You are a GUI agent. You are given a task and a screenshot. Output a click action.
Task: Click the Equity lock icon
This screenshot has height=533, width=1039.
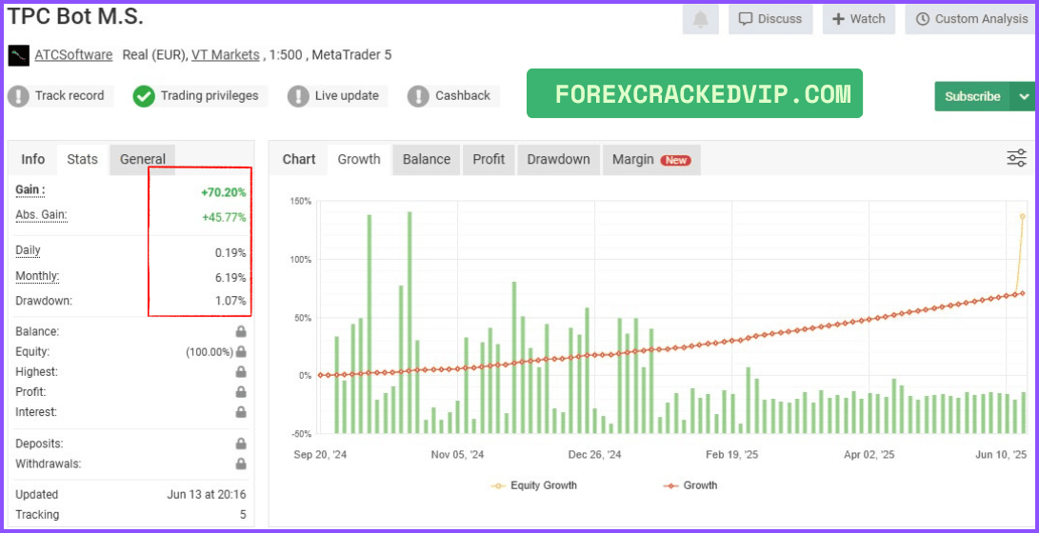241,351
